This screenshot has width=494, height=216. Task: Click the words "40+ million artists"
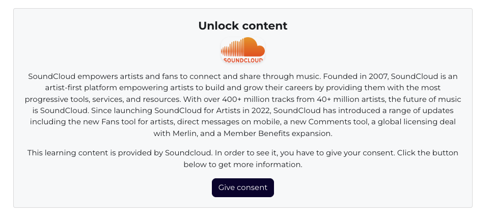point(327,99)
